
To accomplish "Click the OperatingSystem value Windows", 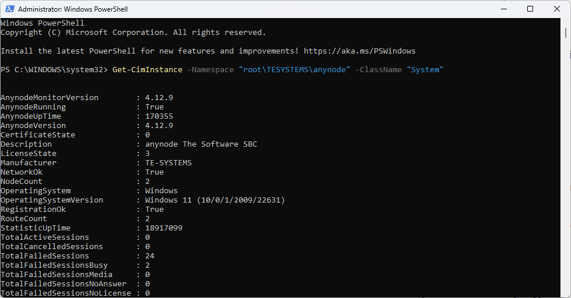I will [162, 190].
